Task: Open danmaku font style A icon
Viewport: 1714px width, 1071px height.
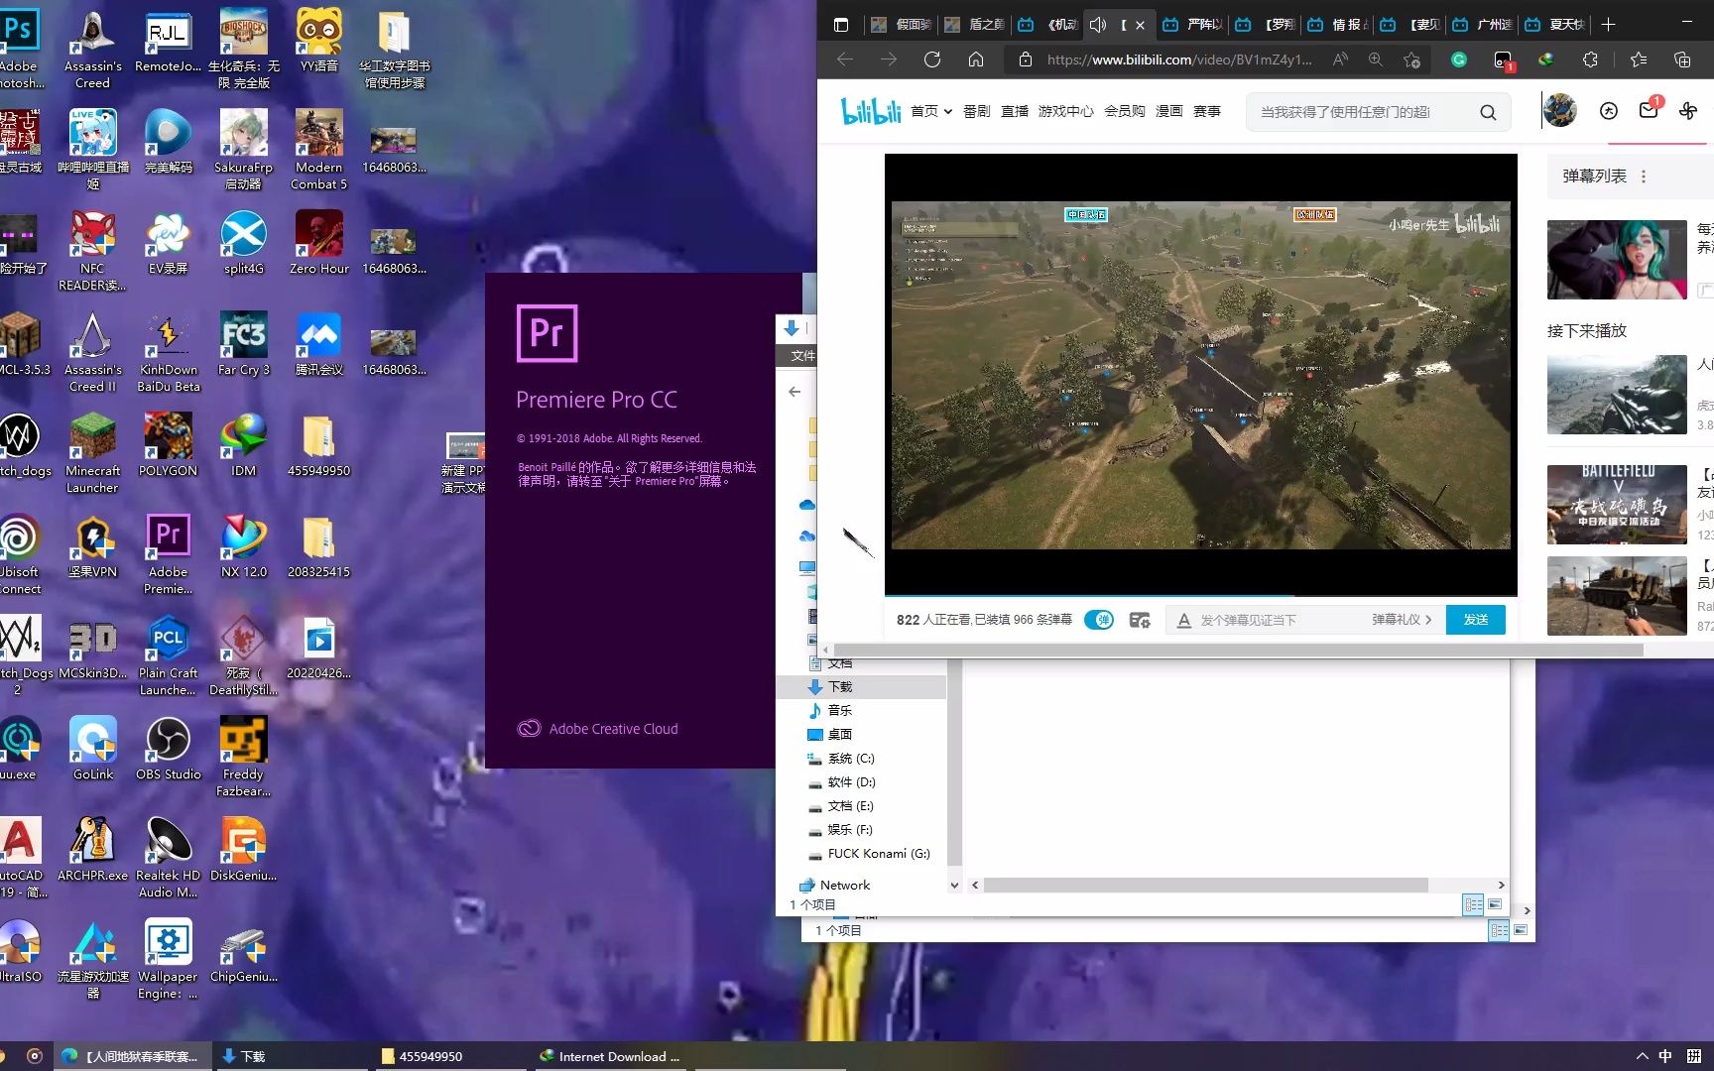Action: click(1183, 620)
